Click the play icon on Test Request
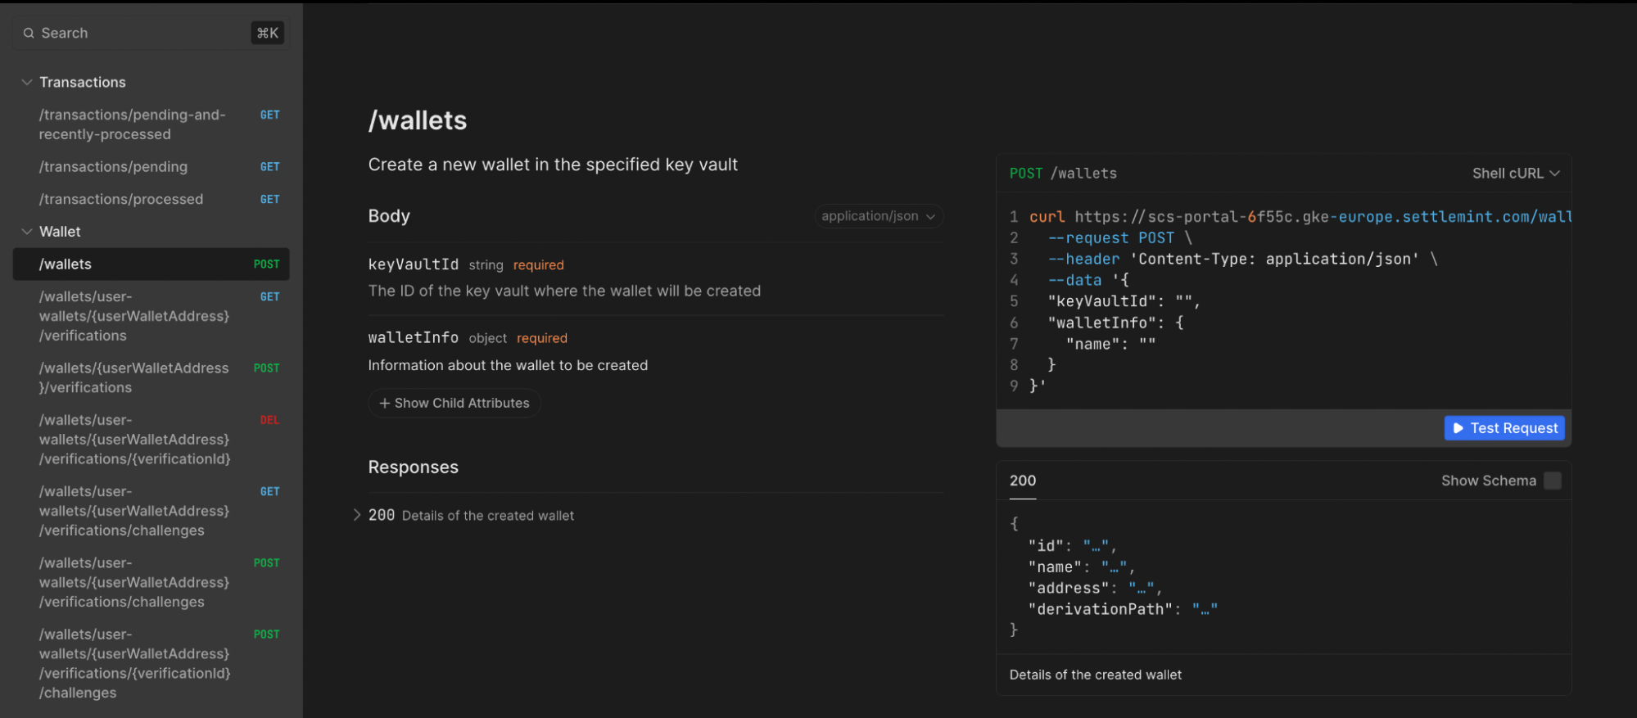Image resolution: width=1637 pixels, height=718 pixels. 1458,428
